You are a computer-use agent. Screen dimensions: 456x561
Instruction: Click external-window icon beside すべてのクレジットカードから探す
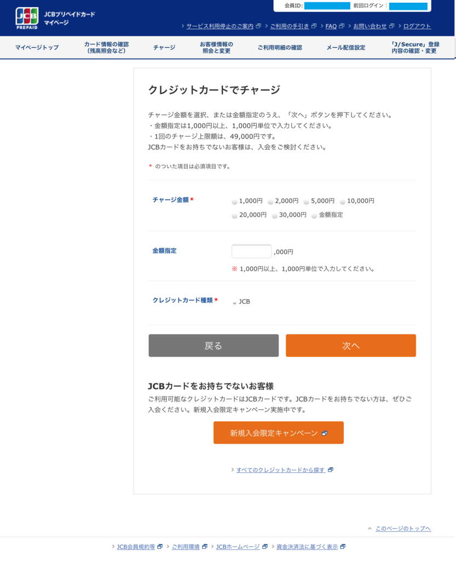pos(331,470)
